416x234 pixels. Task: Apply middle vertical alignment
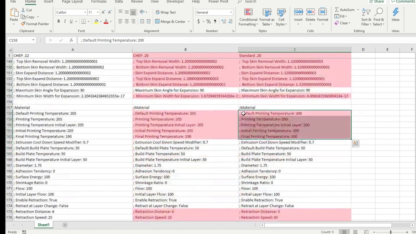[x=127, y=12]
